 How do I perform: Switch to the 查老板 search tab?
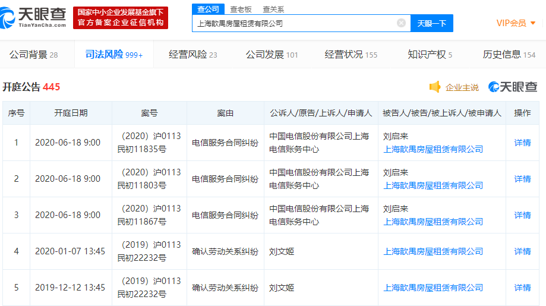point(241,9)
